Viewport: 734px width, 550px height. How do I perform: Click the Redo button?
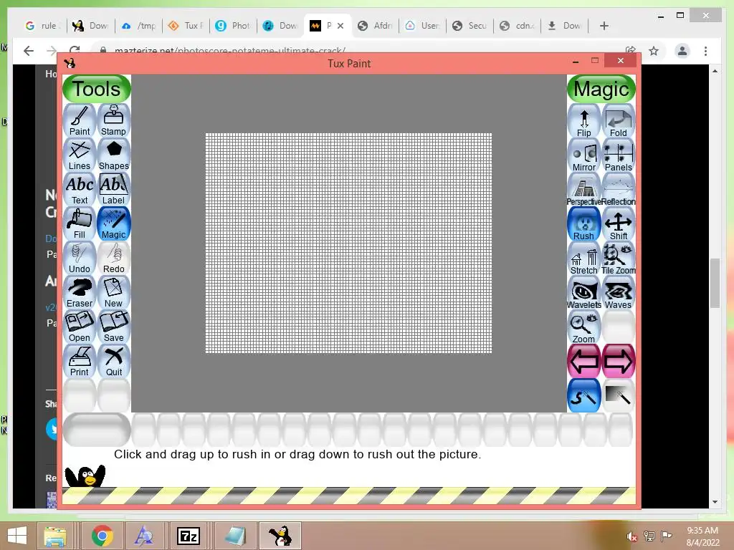tap(114, 258)
